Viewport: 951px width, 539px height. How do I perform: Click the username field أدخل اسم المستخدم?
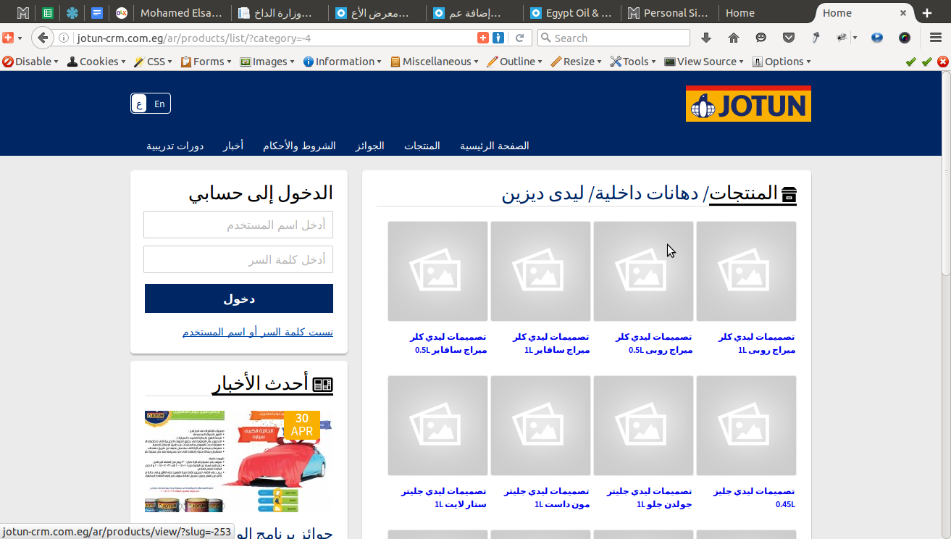[x=238, y=225]
